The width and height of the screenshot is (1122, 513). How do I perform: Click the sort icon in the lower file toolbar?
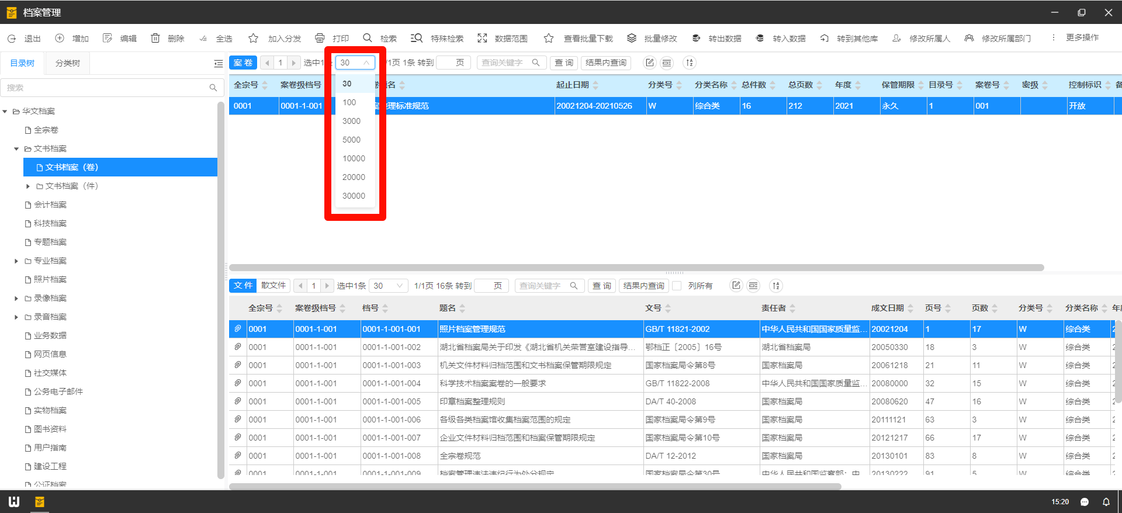pos(776,286)
